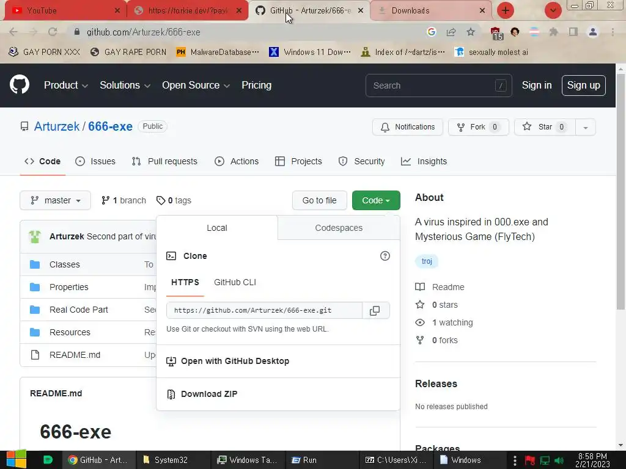Click the Go to file button
The width and height of the screenshot is (626, 469).
coord(319,200)
